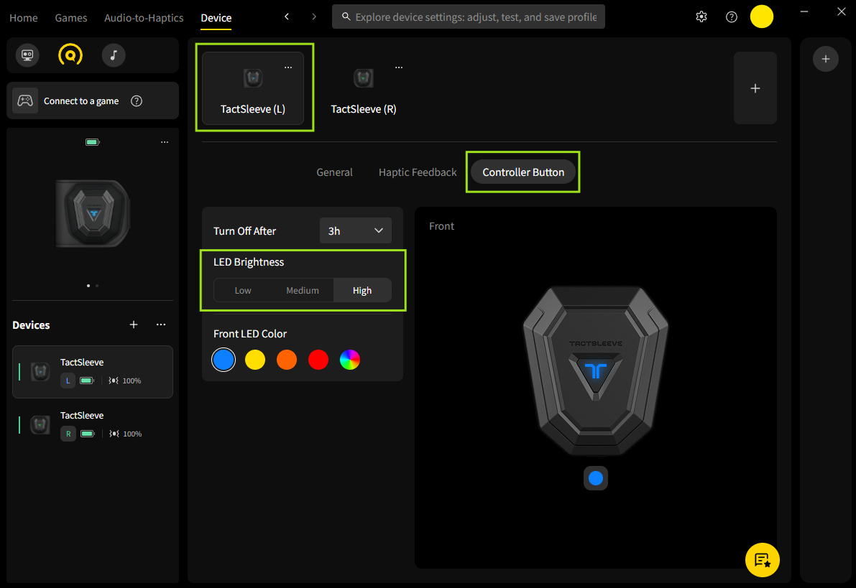Add a device with plus next to Devices
The height and width of the screenshot is (588, 856).
tap(134, 325)
